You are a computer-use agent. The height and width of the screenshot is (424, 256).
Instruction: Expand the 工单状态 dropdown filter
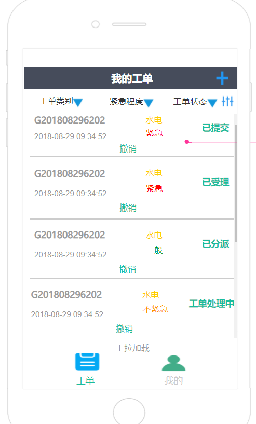[x=195, y=102]
